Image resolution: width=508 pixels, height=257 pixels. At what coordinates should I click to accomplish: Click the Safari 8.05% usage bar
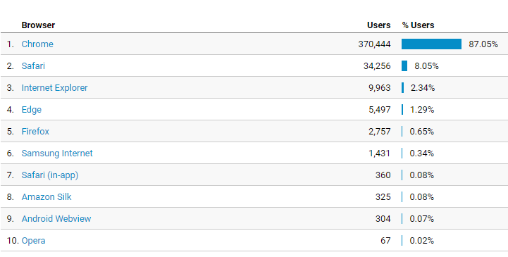point(404,66)
